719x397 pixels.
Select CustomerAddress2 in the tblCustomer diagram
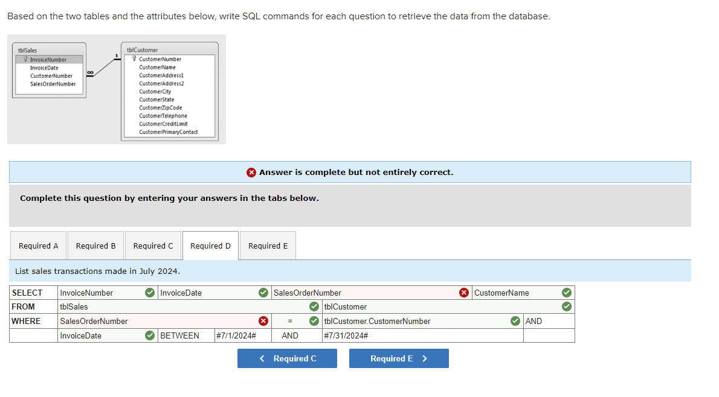tap(161, 83)
